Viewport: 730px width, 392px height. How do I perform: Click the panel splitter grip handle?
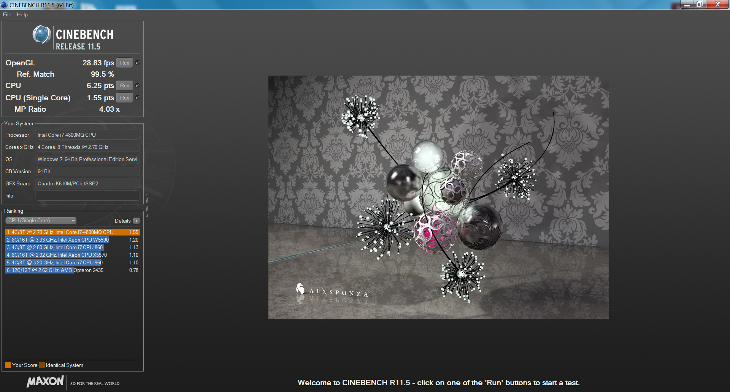(x=147, y=205)
